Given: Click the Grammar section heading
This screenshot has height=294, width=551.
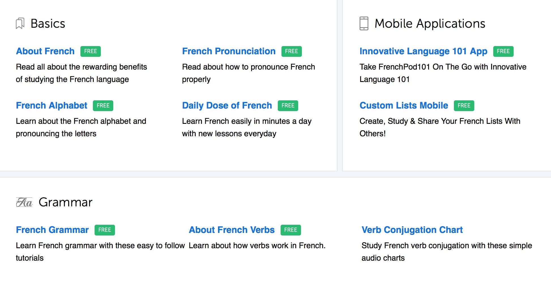Looking at the screenshot, I should (65, 202).
